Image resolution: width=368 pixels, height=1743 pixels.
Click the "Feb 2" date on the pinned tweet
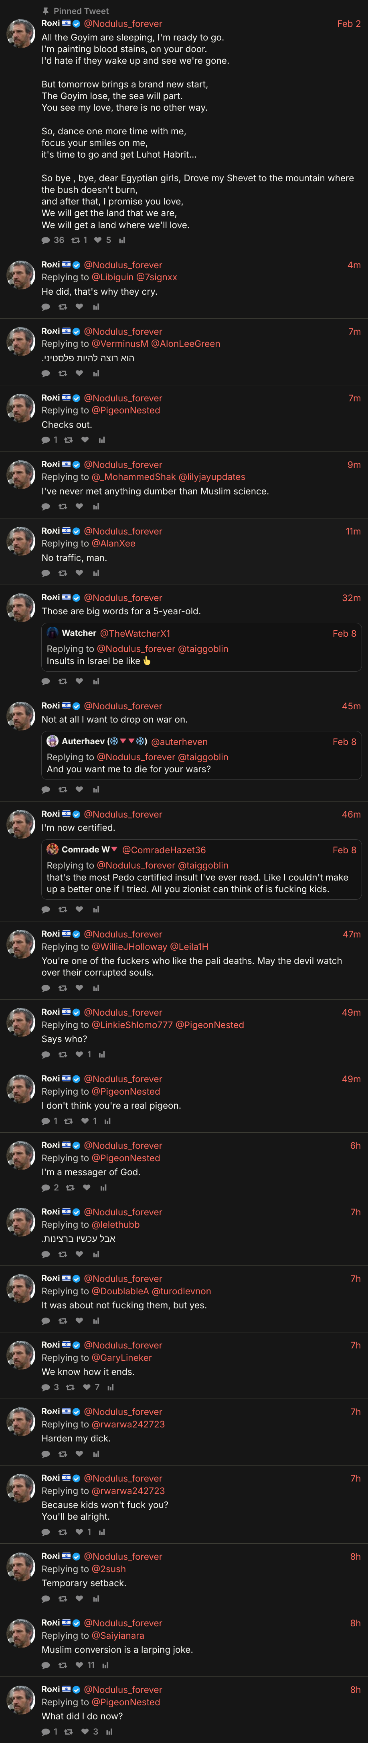click(348, 24)
